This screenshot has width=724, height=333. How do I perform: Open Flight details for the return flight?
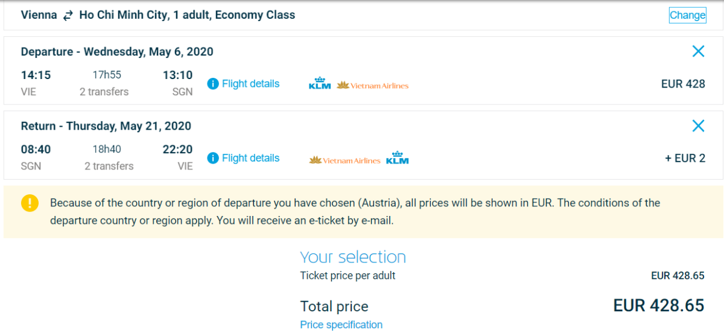[250, 158]
